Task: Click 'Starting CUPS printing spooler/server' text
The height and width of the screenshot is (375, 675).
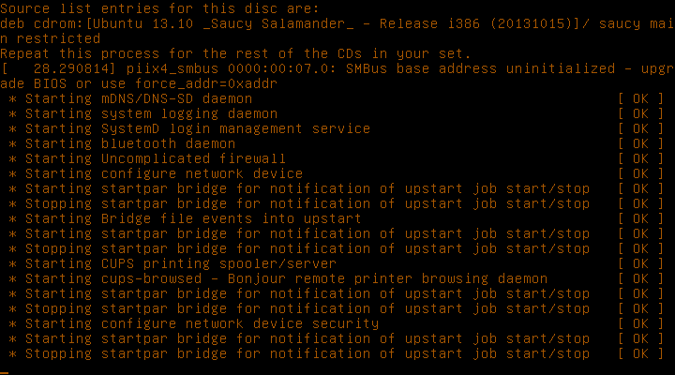Action: (x=181, y=264)
